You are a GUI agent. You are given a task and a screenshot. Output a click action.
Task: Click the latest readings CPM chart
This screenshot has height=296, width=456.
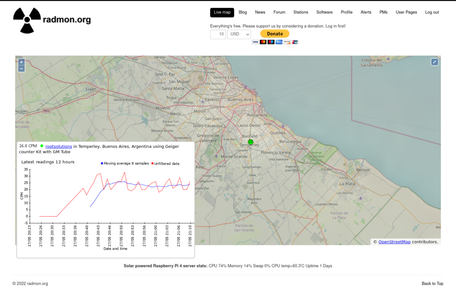point(107,196)
